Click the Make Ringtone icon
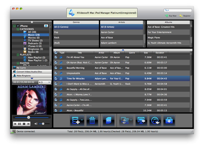The height and width of the screenshot is (148, 204). (x=15, y=75)
